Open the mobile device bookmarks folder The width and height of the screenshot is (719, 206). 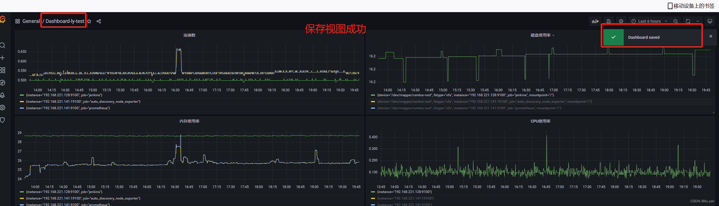tap(691, 6)
